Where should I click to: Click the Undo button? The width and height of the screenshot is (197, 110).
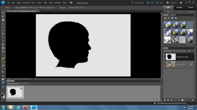150,3
